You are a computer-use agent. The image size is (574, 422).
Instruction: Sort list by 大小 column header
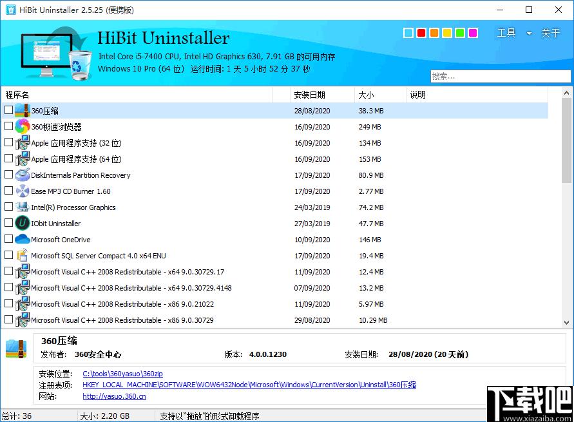(380, 95)
